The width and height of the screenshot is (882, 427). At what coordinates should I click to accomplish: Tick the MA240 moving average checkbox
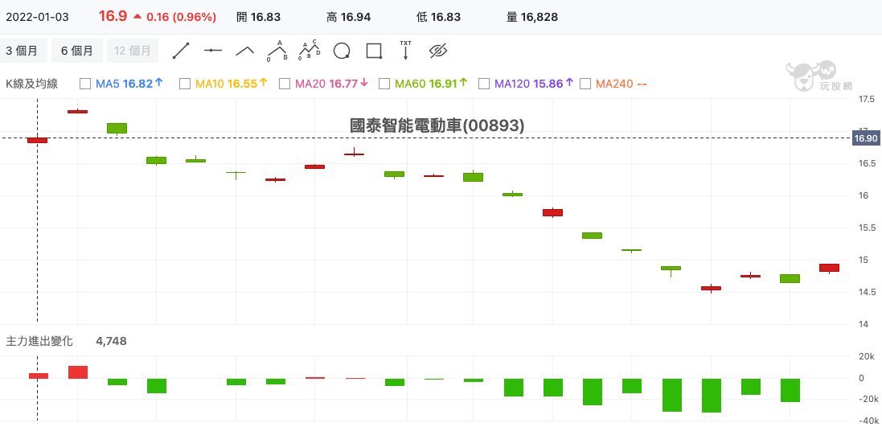click(585, 84)
